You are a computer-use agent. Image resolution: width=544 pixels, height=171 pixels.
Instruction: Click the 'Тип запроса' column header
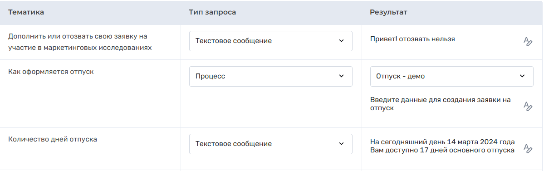point(212,13)
